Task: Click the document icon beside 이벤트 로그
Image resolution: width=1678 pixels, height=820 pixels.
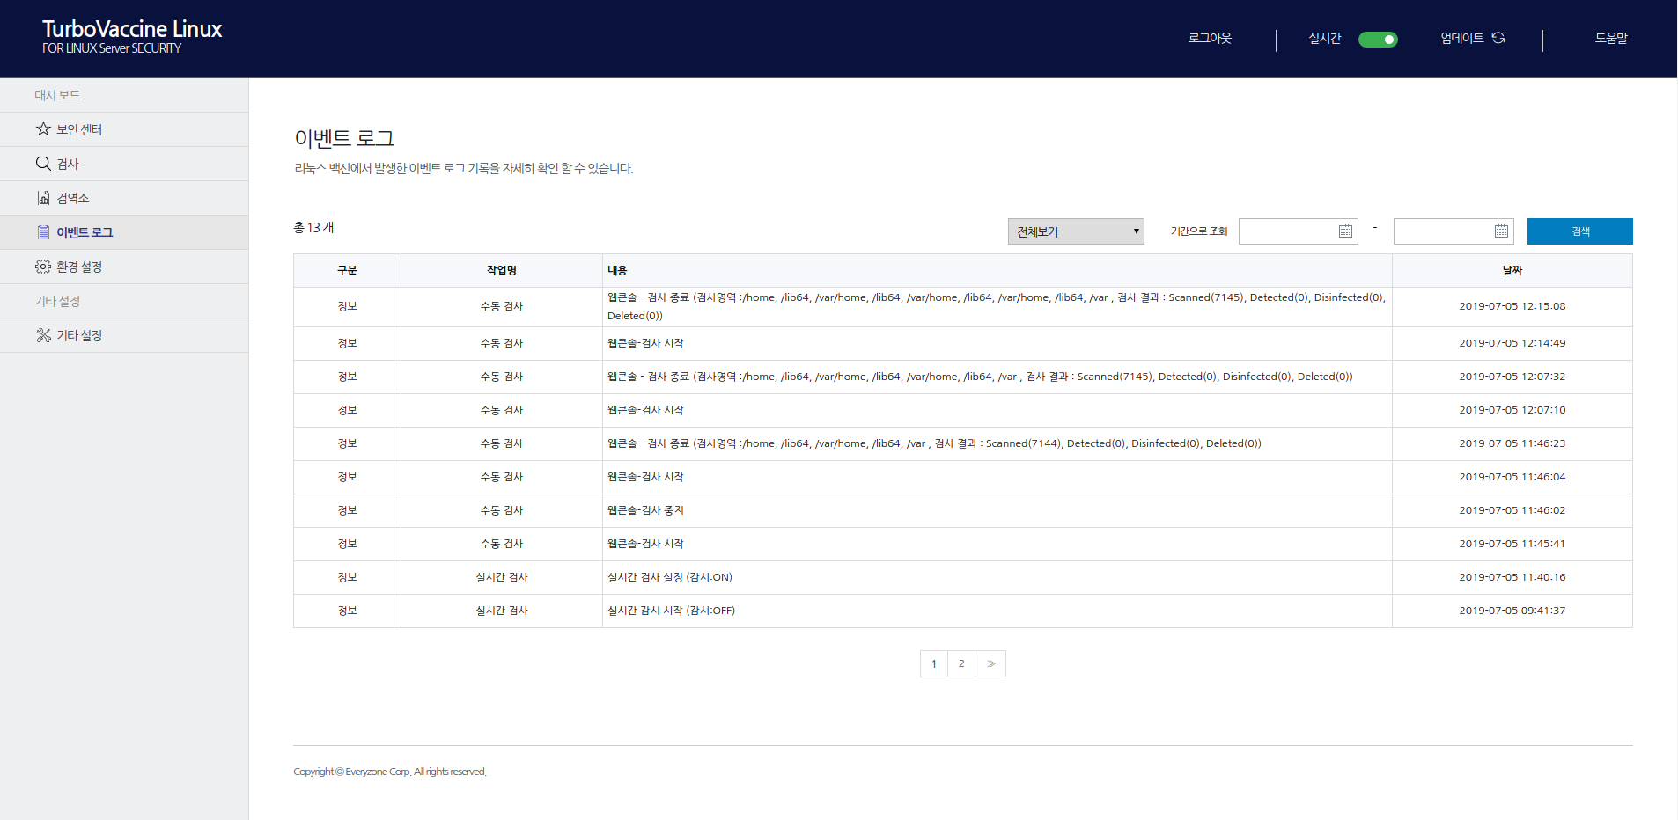Action: [43, 232]
